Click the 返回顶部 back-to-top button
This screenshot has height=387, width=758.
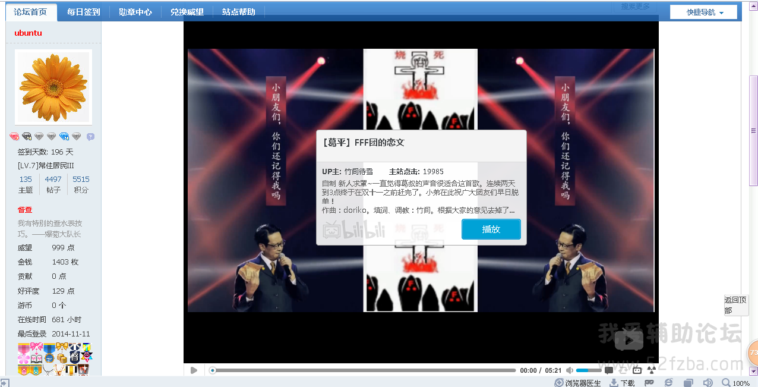(x=735, y=306)
